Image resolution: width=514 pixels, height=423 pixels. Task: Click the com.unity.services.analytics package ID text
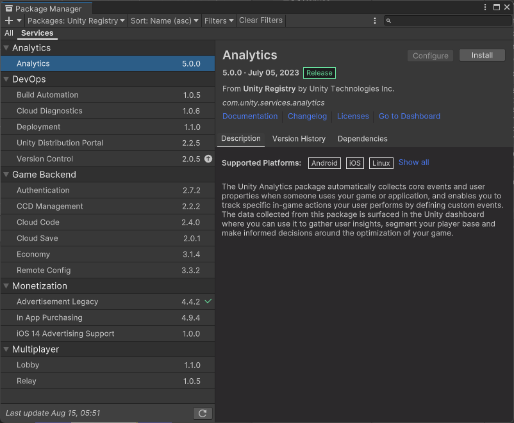pyautogui.click(x=273, y=103)
